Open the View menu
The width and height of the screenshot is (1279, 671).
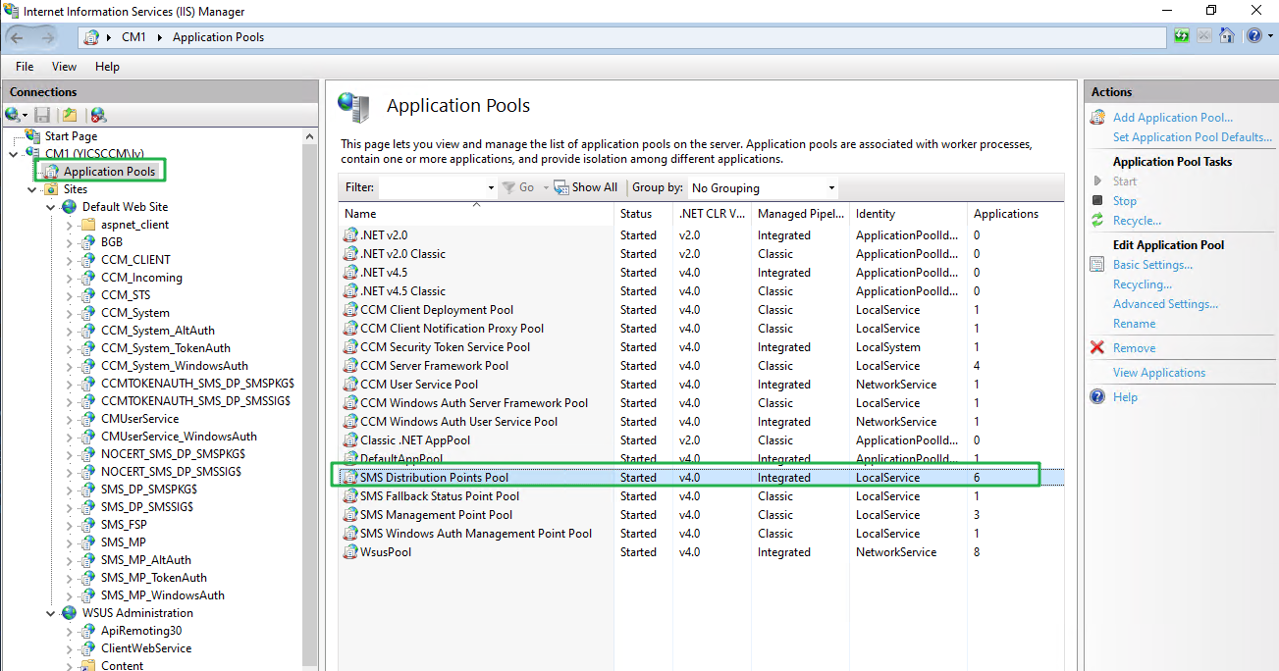[64, 67]
